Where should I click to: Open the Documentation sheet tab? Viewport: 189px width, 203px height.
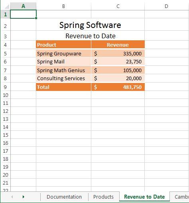click(64, 197)
